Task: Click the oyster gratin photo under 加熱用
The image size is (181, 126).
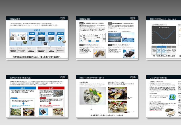Action: coord(16,112)
